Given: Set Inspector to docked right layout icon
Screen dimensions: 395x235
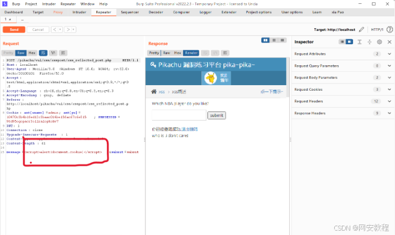Looking at the screenshot, I should pyautogui.click(x=350, y=42).
